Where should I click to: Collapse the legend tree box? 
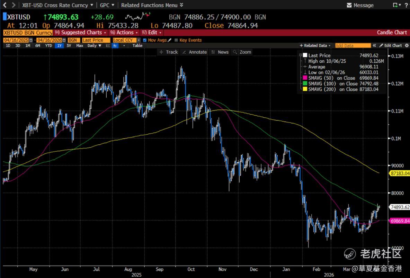tap(301, 55)
